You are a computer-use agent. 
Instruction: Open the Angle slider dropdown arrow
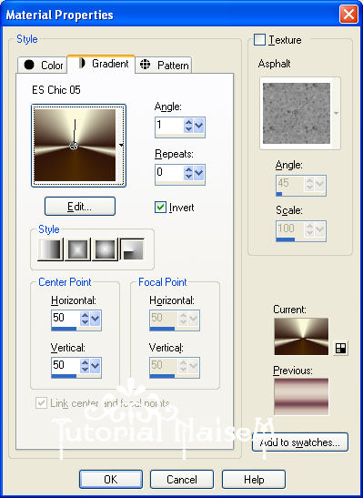click(199, 126)
